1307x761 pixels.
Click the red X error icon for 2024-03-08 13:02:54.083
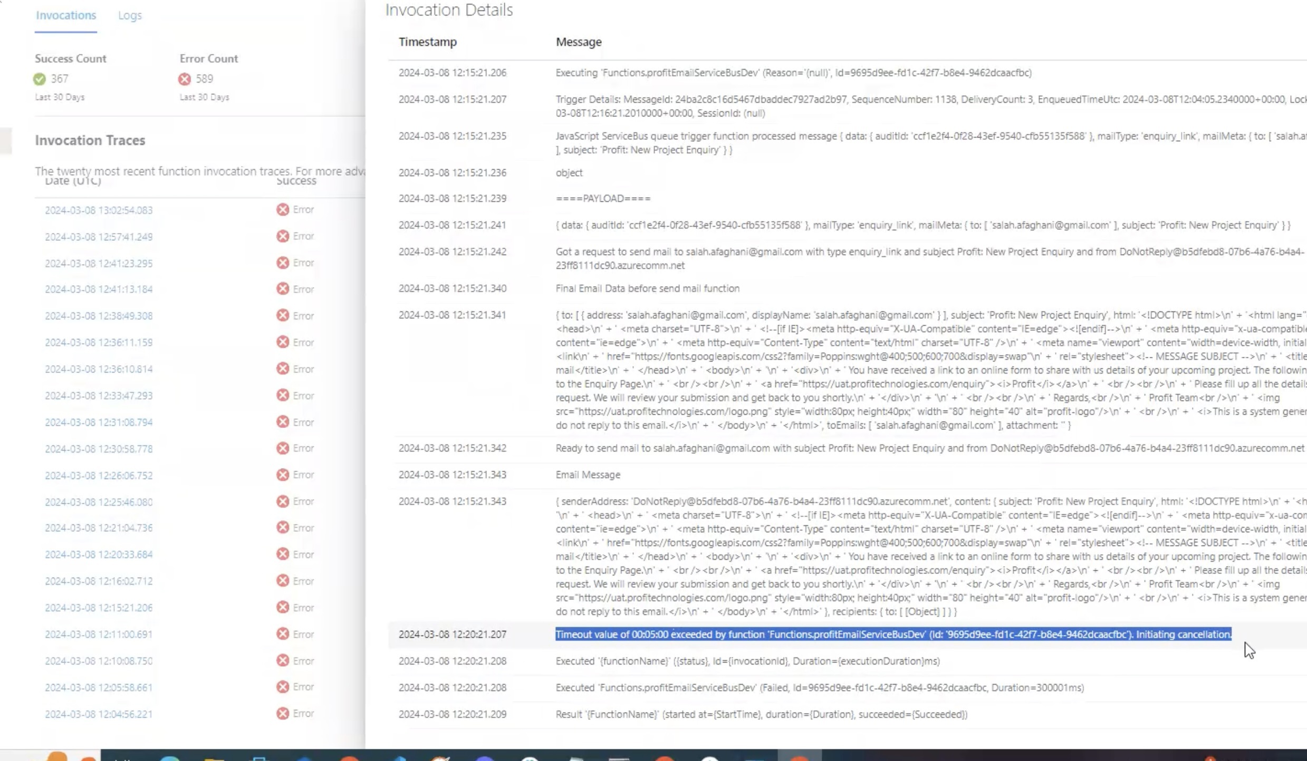click(282, 209)
